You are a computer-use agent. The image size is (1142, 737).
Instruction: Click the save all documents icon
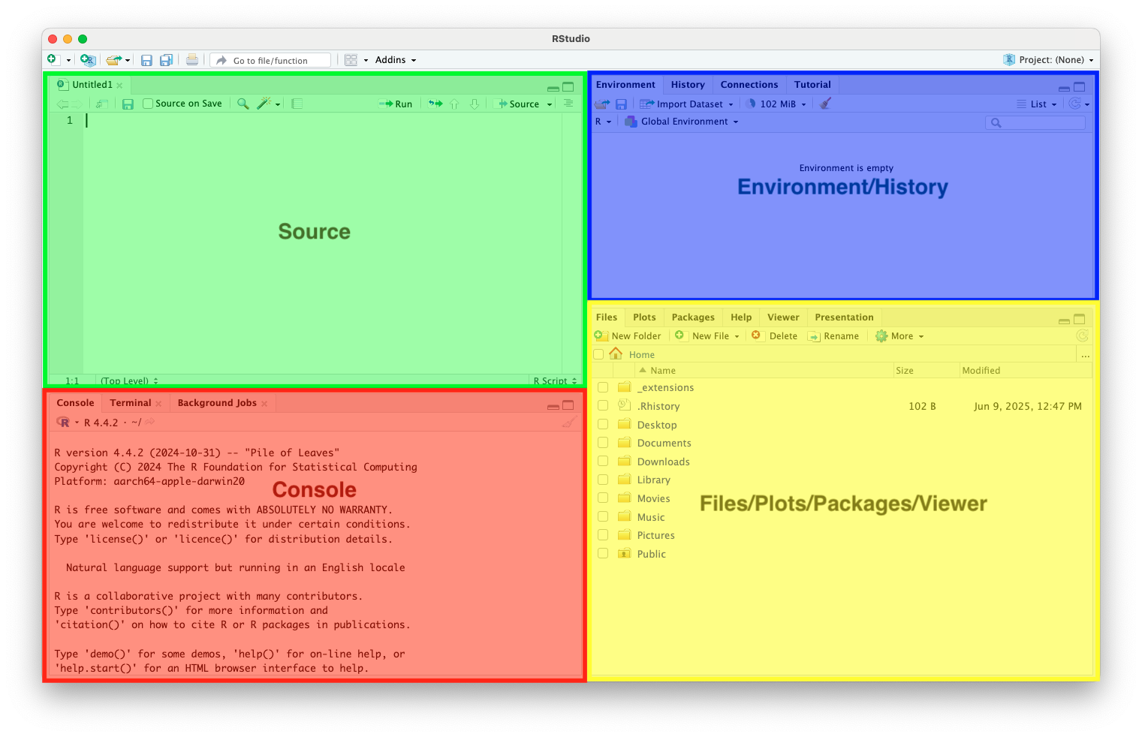166,60
